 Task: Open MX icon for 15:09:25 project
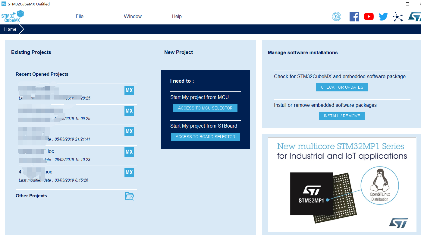pos(129,111)
